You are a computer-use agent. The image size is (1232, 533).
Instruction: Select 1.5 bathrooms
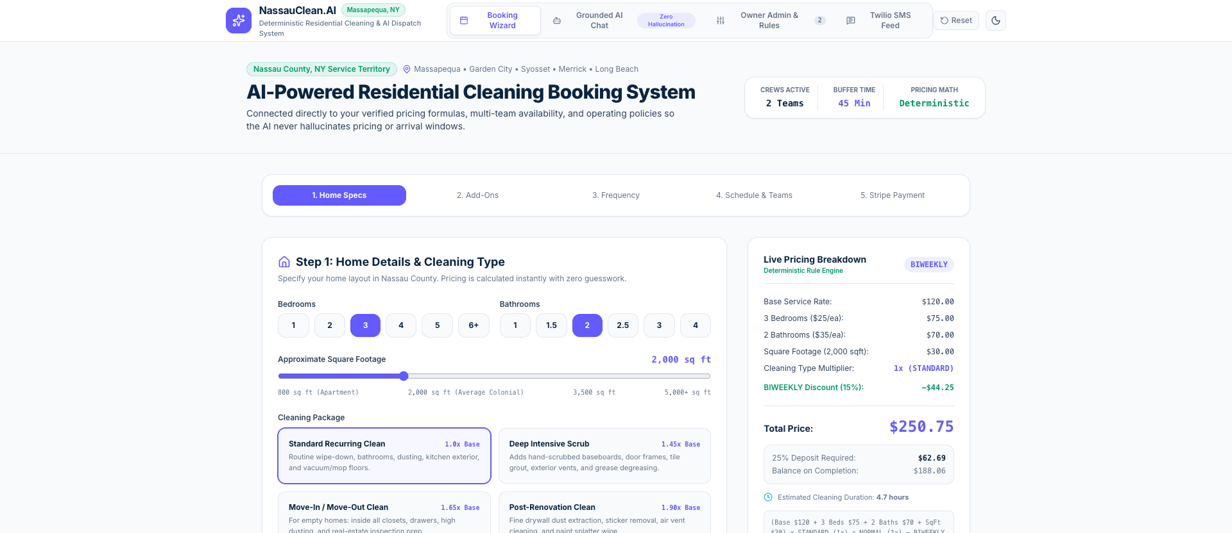coord(551,325)
